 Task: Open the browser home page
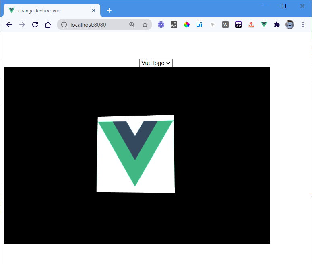(48, 25)
